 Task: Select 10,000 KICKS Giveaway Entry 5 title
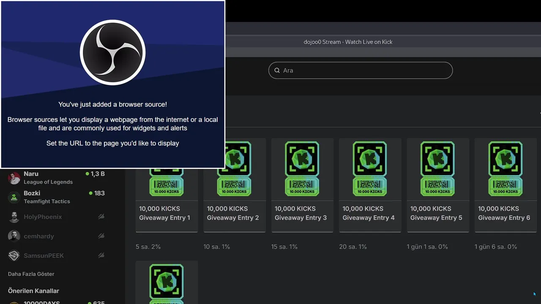click(x=436, y=213)
